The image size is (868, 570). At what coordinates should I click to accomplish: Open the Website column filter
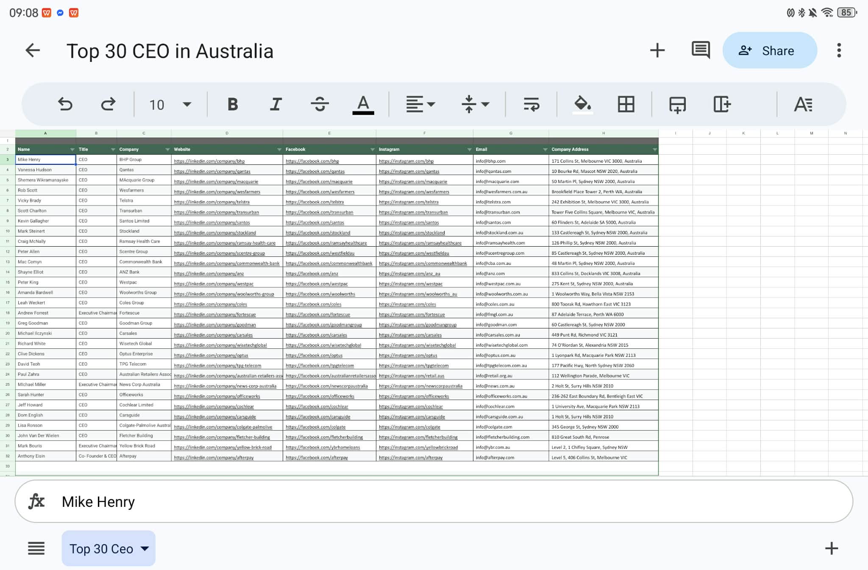(x=279, y=150)
